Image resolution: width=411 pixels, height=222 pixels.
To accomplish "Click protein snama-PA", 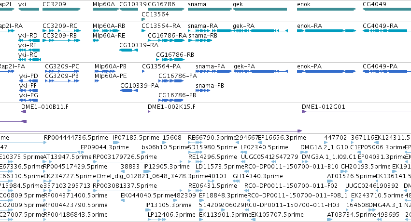I will (211, 66).
